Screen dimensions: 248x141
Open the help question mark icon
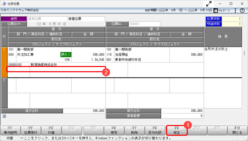(x=242, y=10)
